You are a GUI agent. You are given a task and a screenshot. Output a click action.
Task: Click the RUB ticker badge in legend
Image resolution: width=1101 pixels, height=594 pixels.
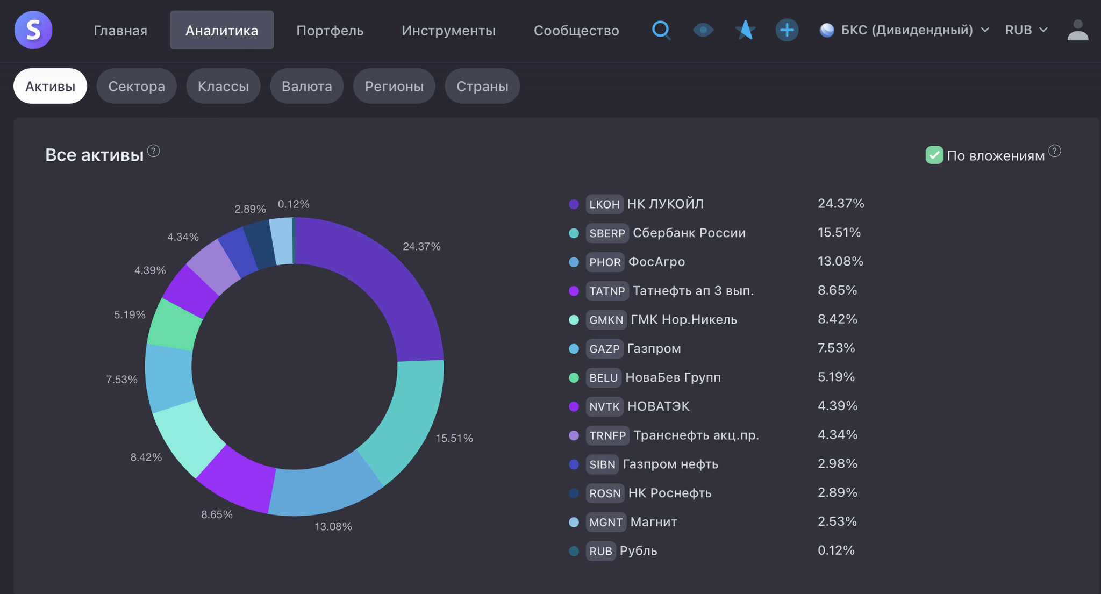coord(600,552)
